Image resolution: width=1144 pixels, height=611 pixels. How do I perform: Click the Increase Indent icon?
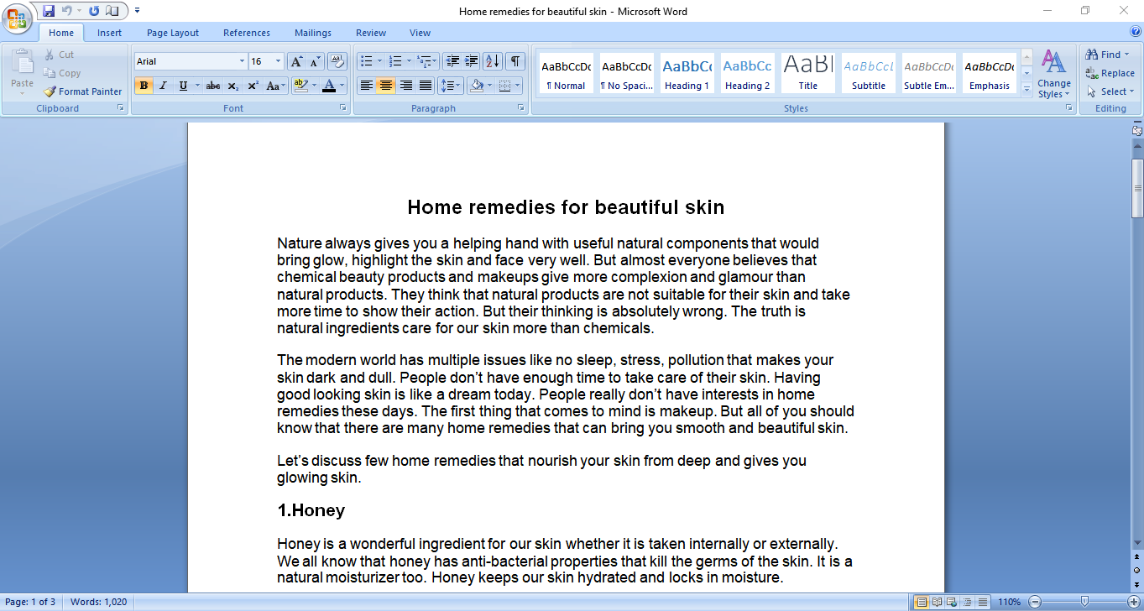click(x=472, y=61)
